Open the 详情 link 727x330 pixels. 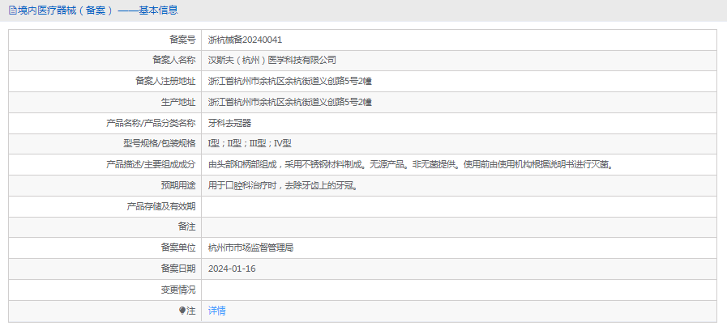tap(217, 311)
